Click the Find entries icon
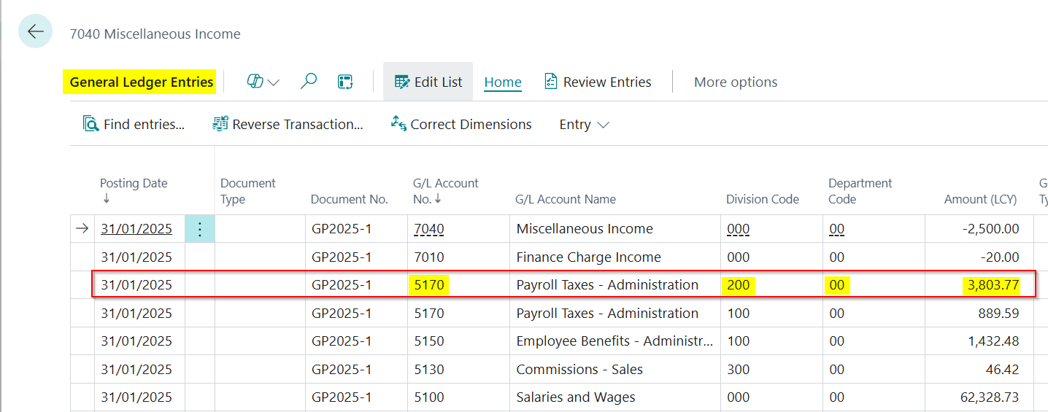Image resolution: width=1048 pixels, height=412 pixels. coord(91,124)
